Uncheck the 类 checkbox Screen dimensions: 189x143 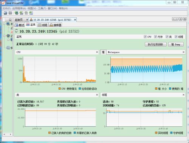pos(167,37)
